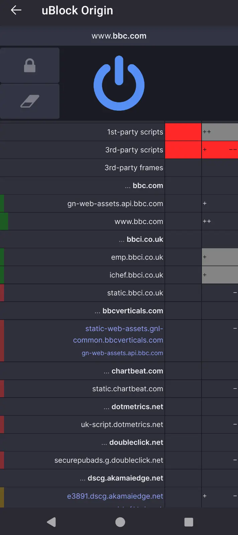Click local rule cell for gn-web-assets.api.bbc.com row

(x=220, y=204)
